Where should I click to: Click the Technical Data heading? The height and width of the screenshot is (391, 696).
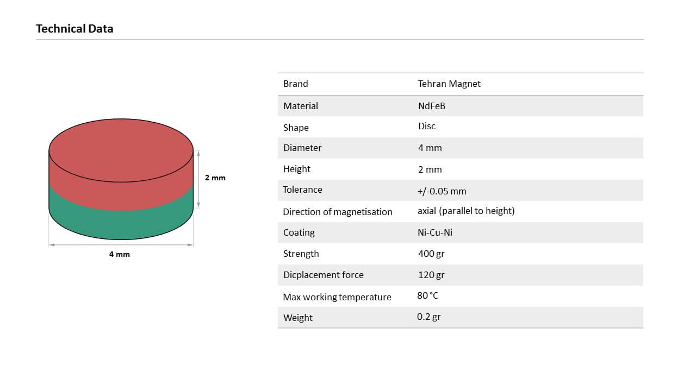click(74, 29)
